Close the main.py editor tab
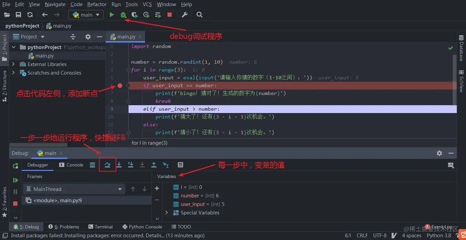This screenshot has width=466, height=240. point(140,37)
